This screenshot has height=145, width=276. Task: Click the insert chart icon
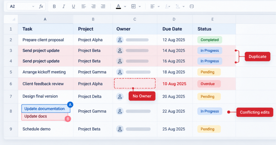pos(133,6)
